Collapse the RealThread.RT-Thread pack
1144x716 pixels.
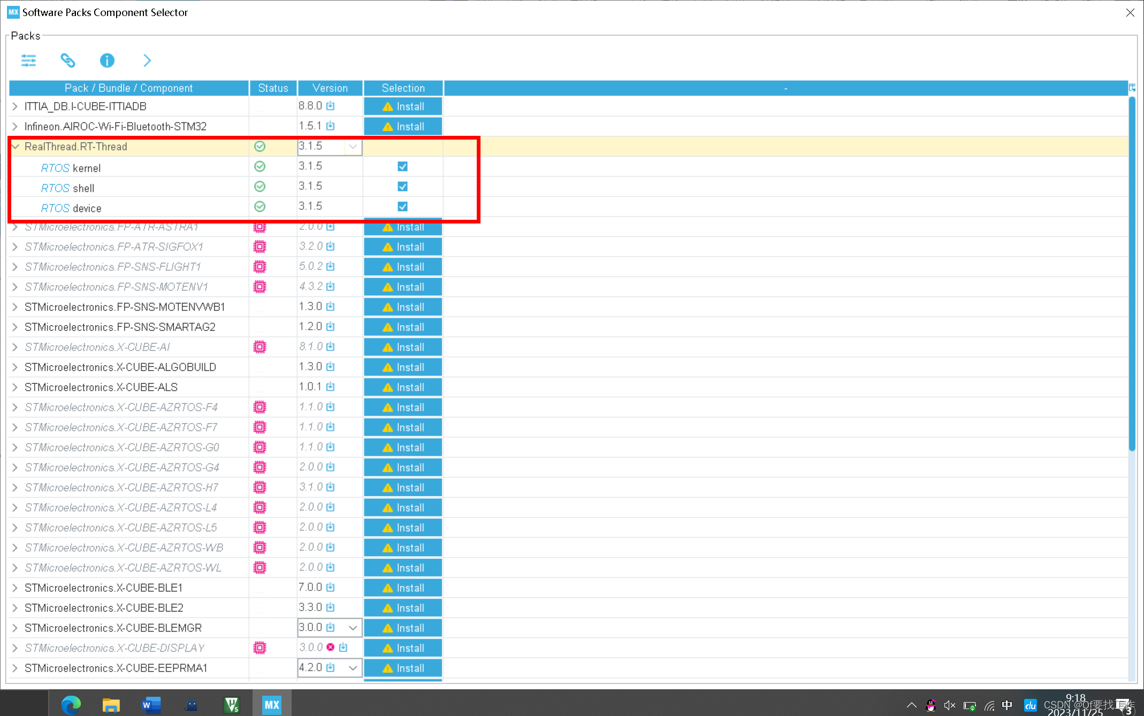pos(16,147)
